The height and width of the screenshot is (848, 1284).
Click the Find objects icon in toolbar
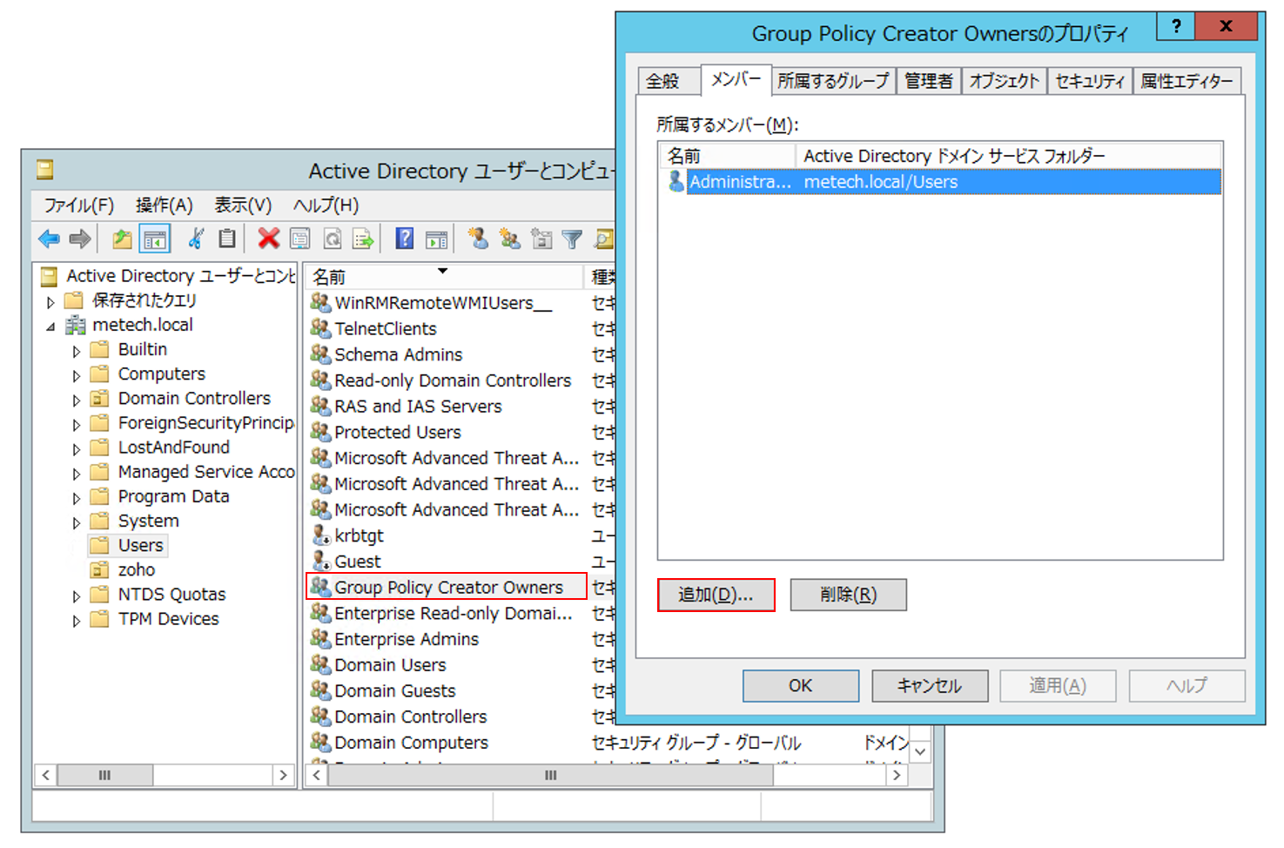(604, 239)
